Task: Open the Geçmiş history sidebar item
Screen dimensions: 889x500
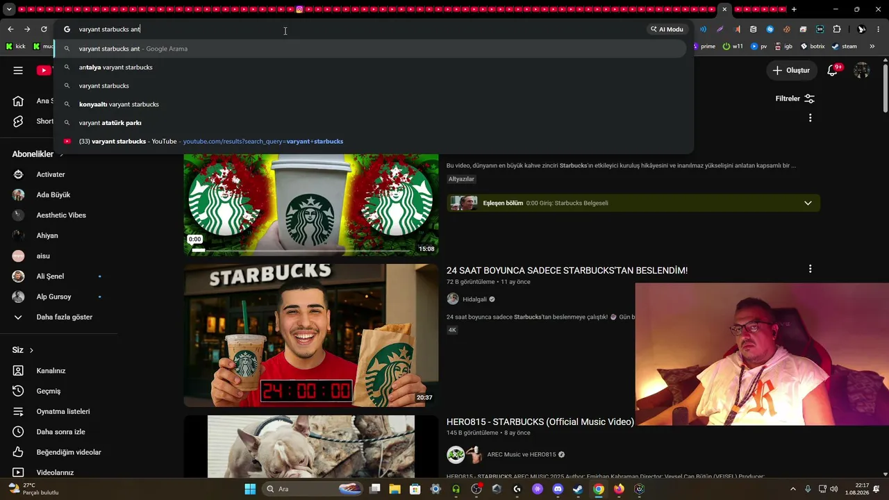Action: click(49, 391)
